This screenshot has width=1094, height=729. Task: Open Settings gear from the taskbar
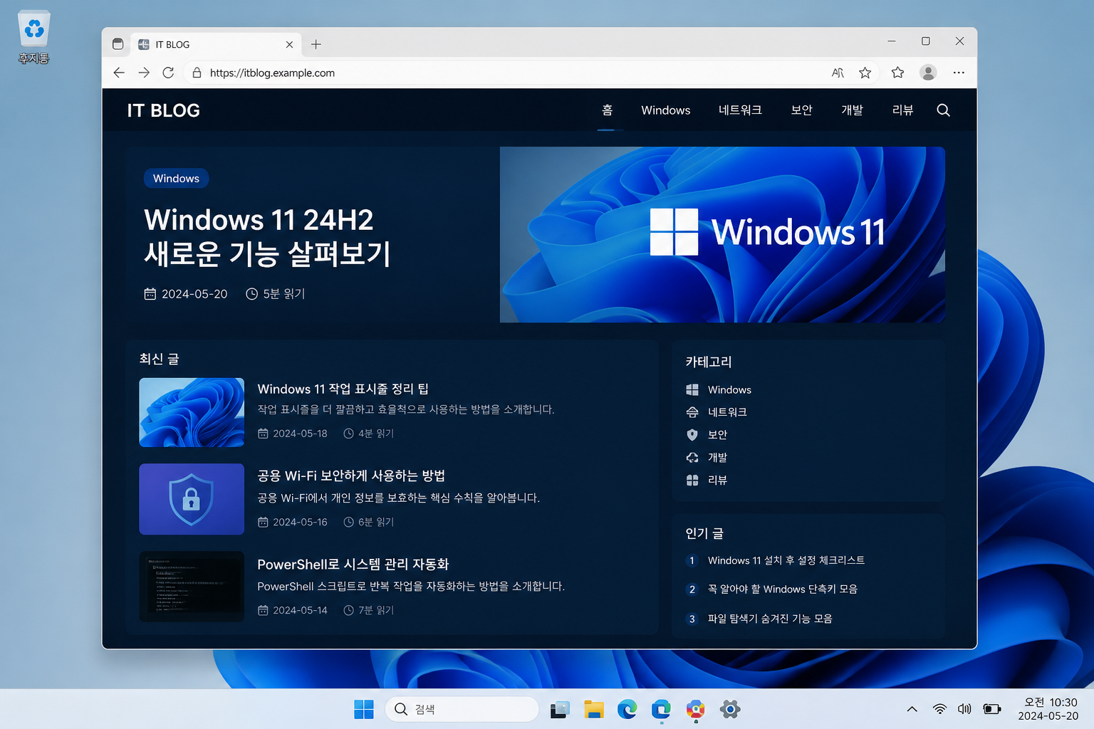729,709
